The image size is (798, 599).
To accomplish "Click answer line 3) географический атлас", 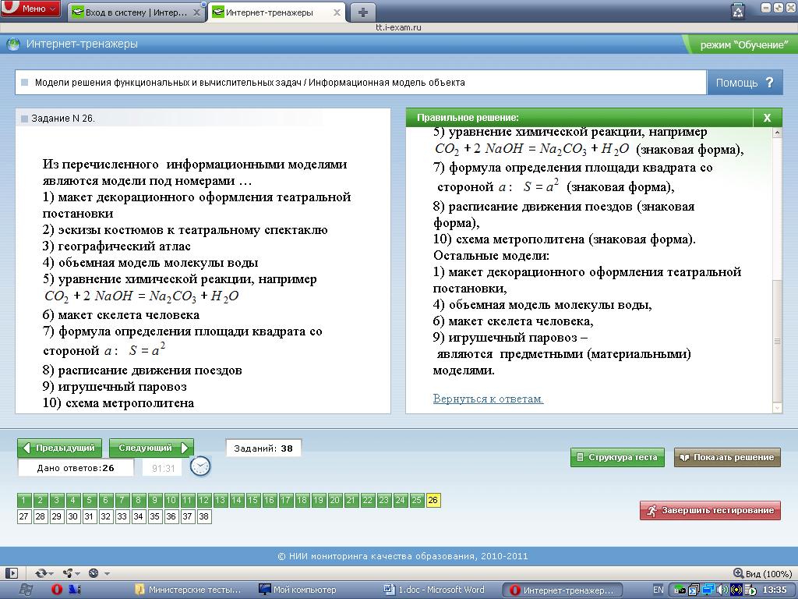I will coord(117,246).
